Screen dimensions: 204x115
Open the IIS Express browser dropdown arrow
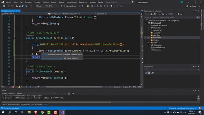tap(77, 6)
